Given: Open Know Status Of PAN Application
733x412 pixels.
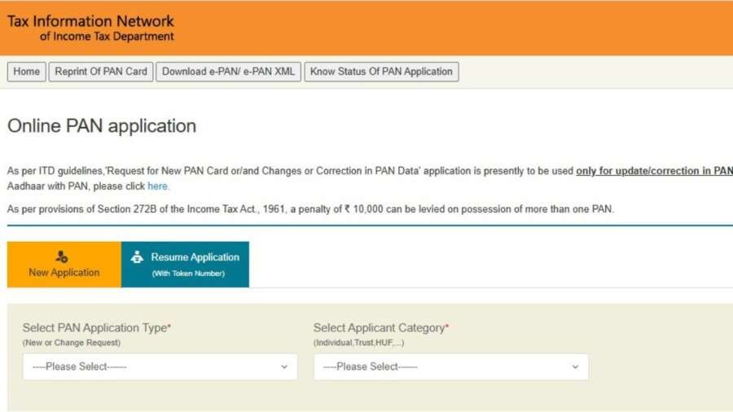Looking at the screenshot, I should [381, 72].
